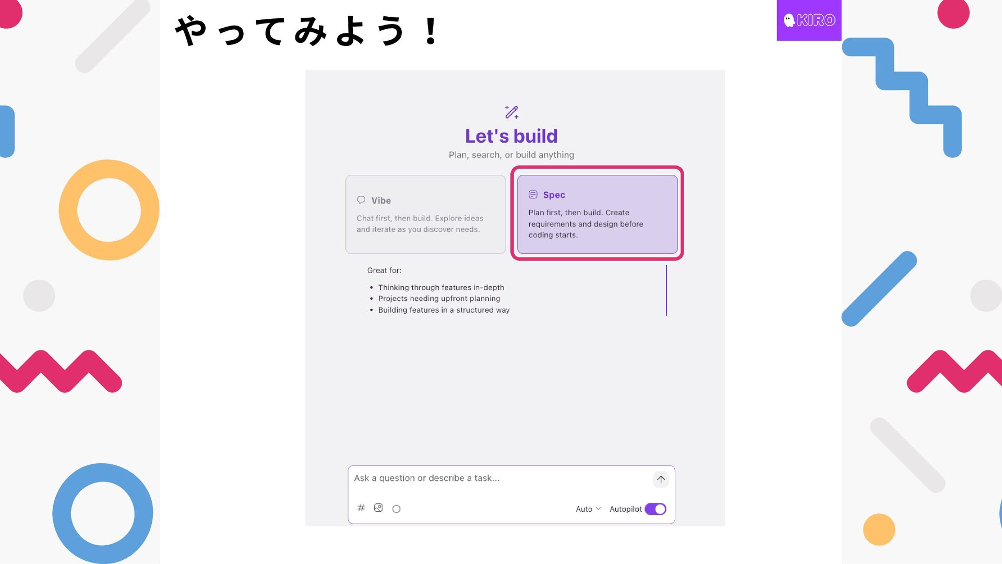Open the Auto model dropdown

[x=584, y=509]
